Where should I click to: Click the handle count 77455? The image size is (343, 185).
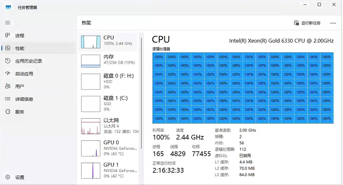pos(201,154)
